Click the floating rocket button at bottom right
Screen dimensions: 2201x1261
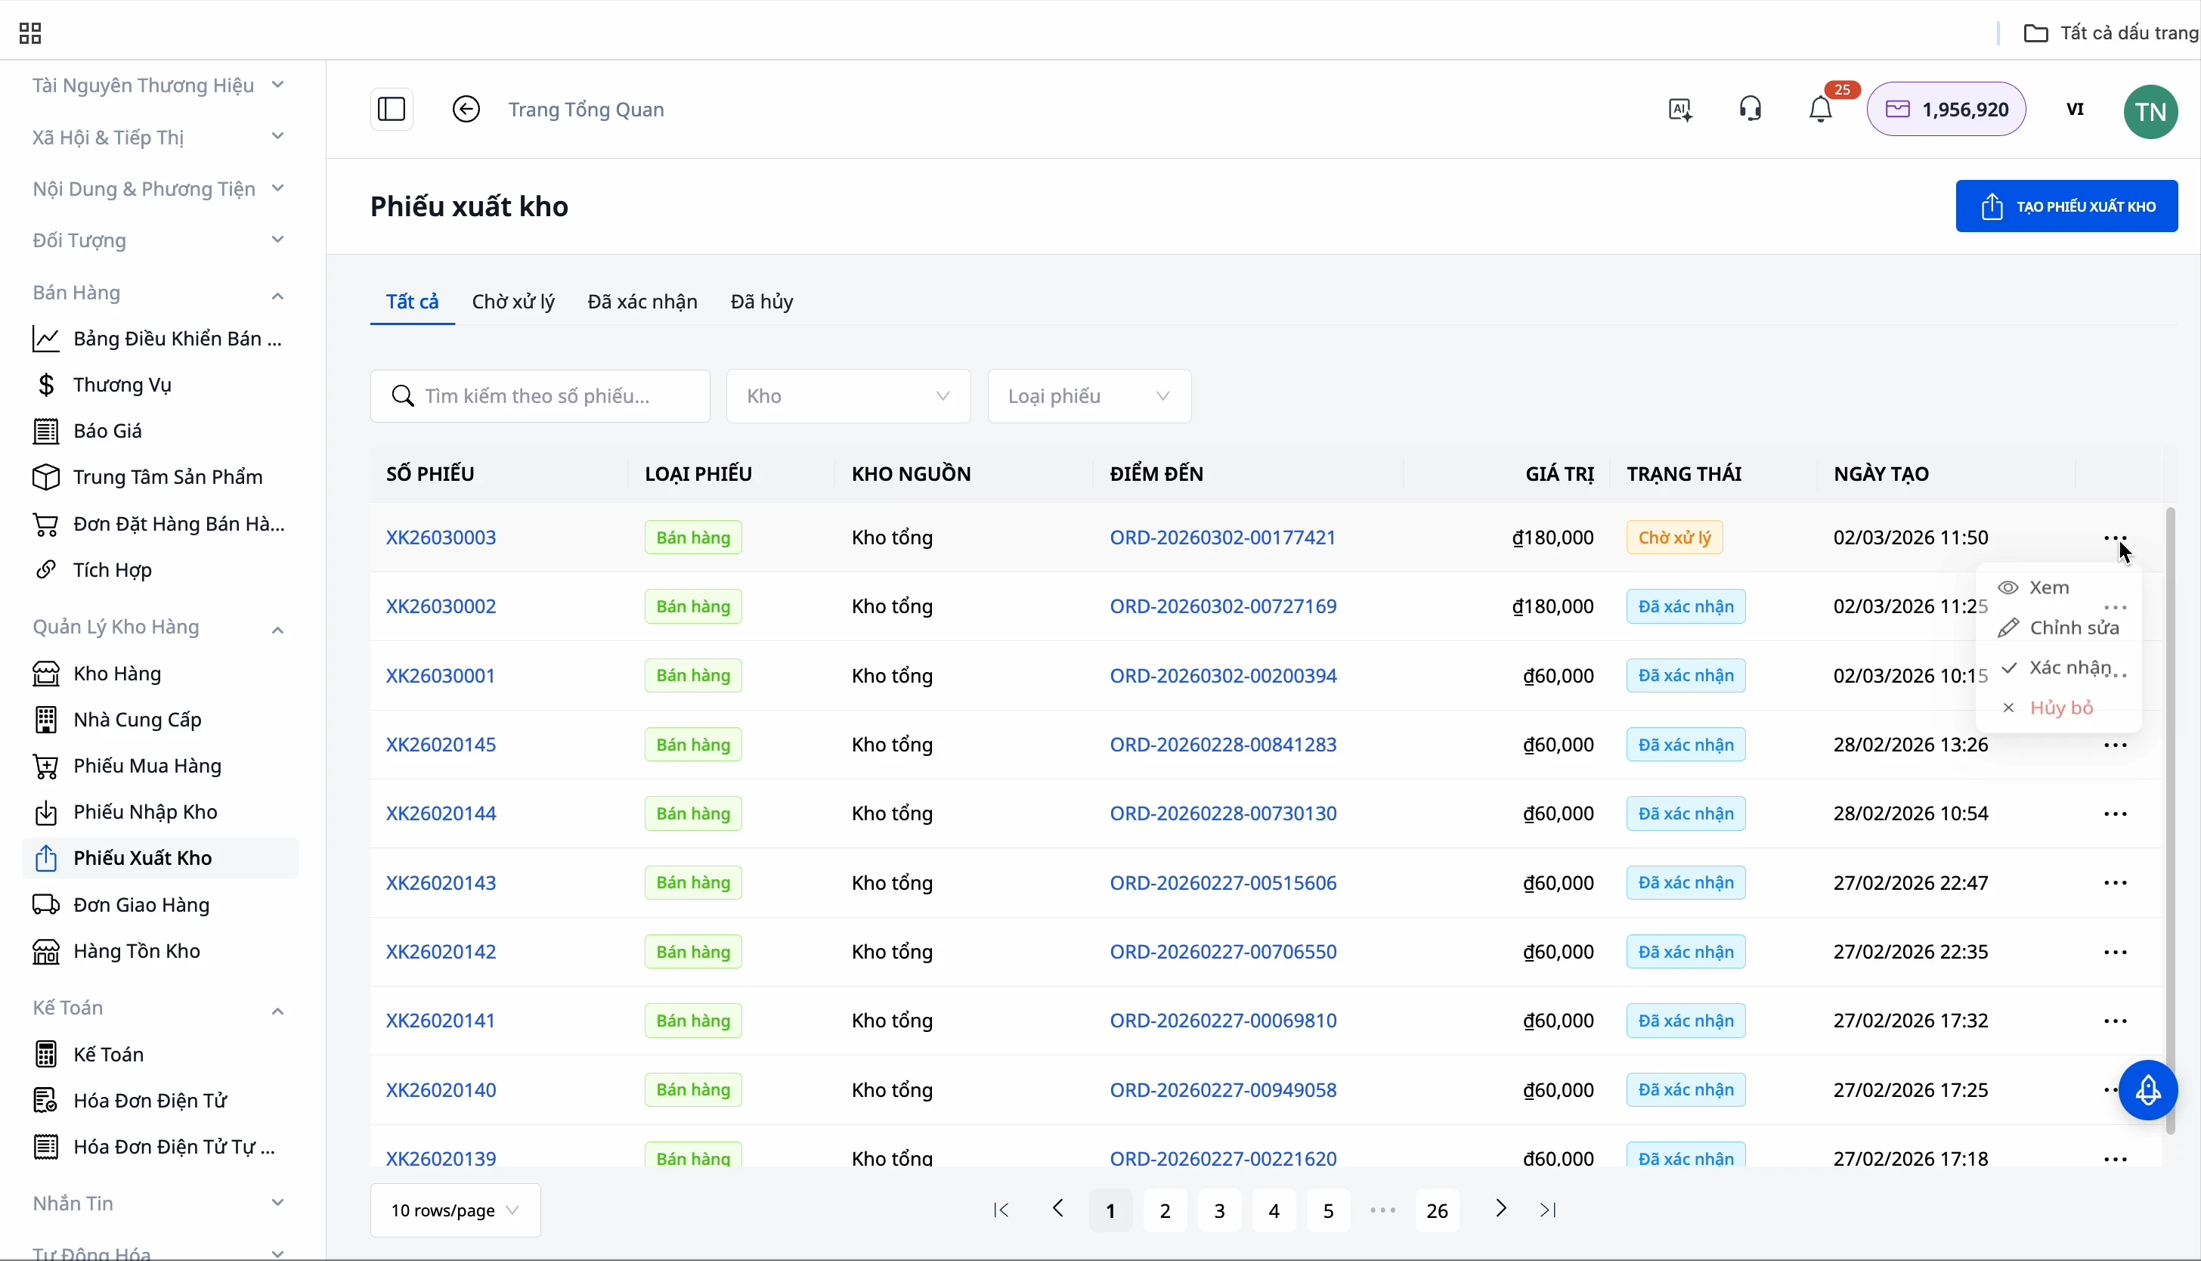(x=2148, y=1090)
